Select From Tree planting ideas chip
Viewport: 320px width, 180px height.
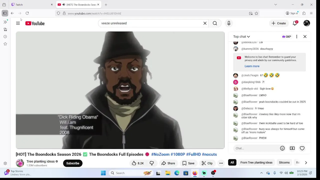click(256, 162)
